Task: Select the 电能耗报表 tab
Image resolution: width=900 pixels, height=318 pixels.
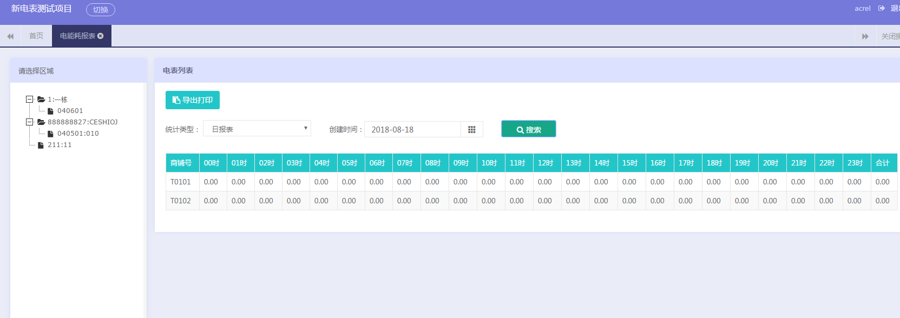Action: (x=77, y=36)
